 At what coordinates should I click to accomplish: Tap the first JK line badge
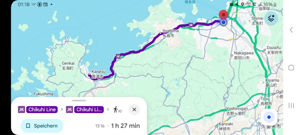(x=22, y=110)
